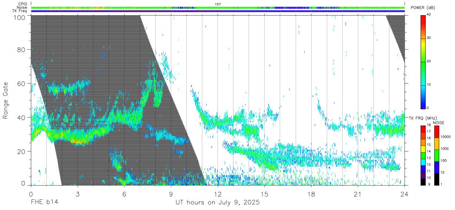Click the "12" tick on the UT hours axis
This screenshot has height=210, width=455.
point(217,194)
